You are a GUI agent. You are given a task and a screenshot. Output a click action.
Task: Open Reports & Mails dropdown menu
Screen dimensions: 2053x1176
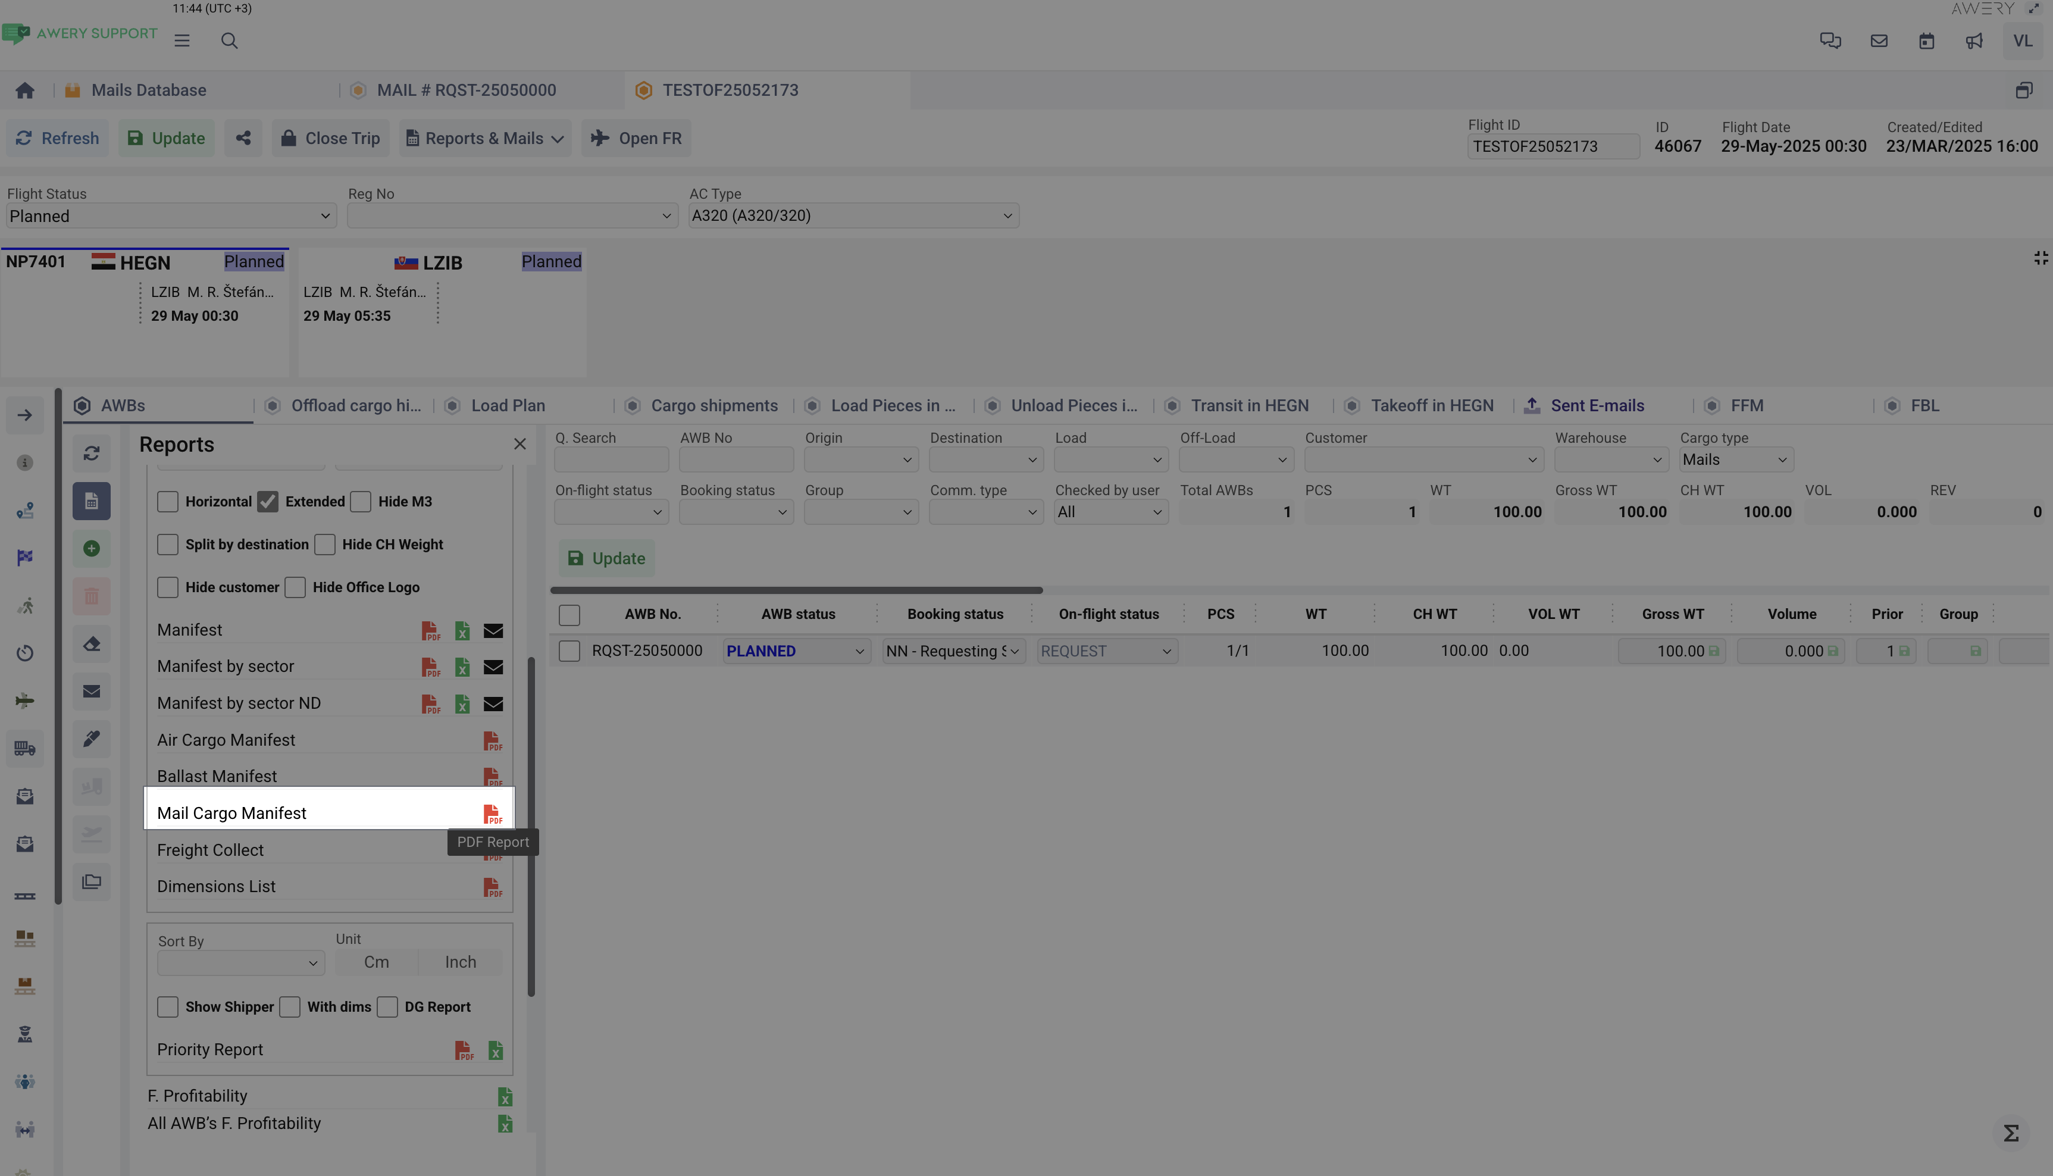point(484,138)
